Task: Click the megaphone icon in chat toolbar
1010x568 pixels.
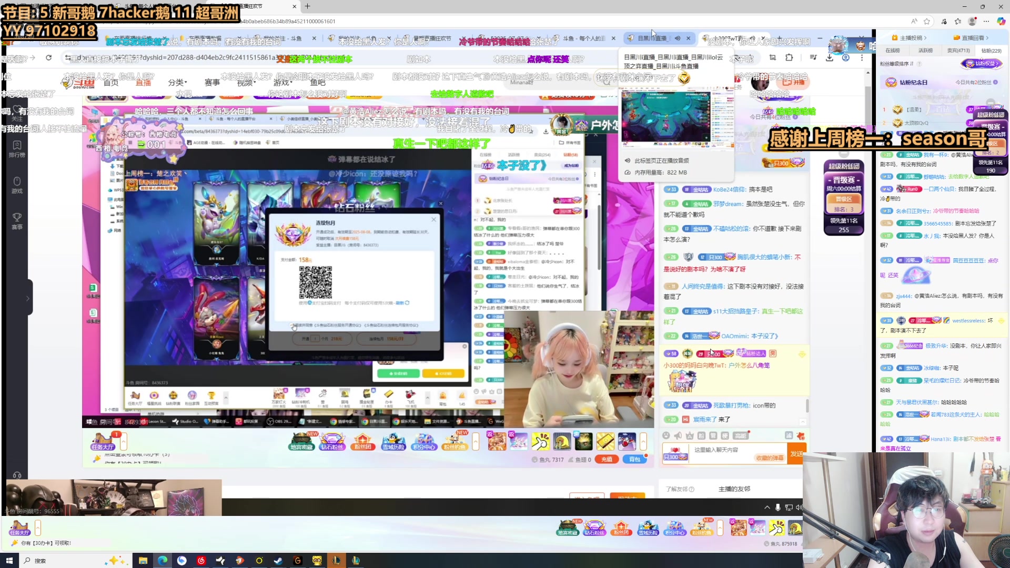Action: click(x=678, y=435)
